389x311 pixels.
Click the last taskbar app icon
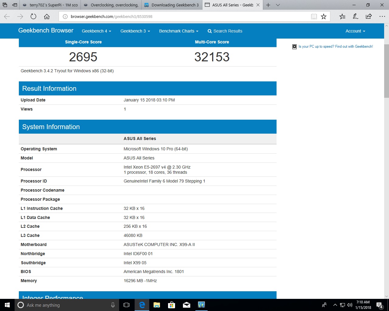[201, 305]
